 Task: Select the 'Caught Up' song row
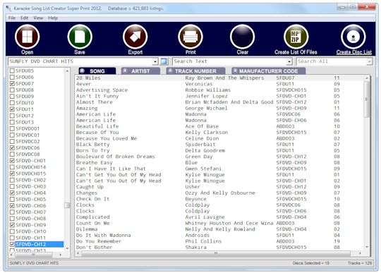[x=219, y=187]
